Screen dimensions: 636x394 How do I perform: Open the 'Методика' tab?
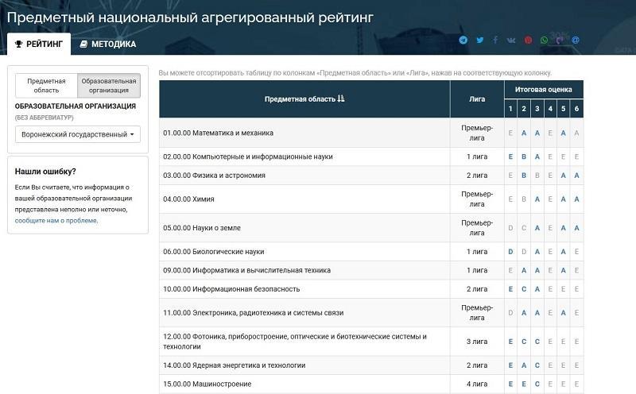(x=107, y=44)
